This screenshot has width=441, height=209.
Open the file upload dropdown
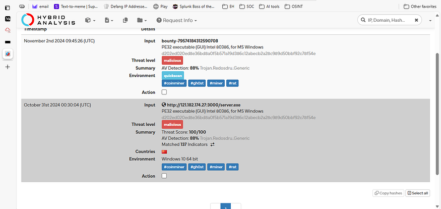tap(109, 20)
